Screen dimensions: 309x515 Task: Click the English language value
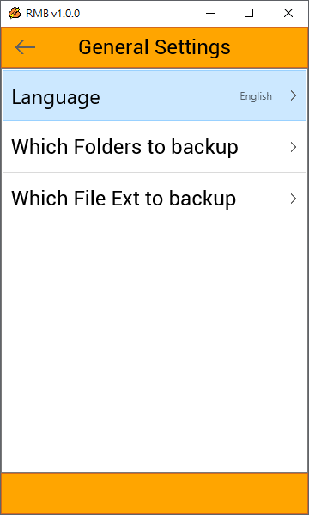[x=256, y=96]
